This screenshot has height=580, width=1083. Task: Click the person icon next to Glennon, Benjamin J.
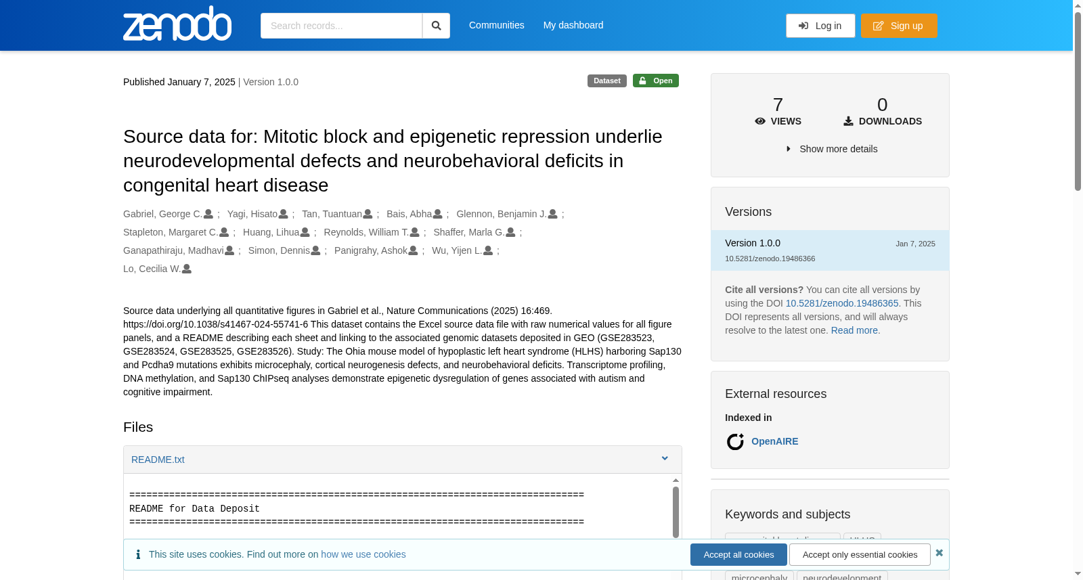[552, 214]
